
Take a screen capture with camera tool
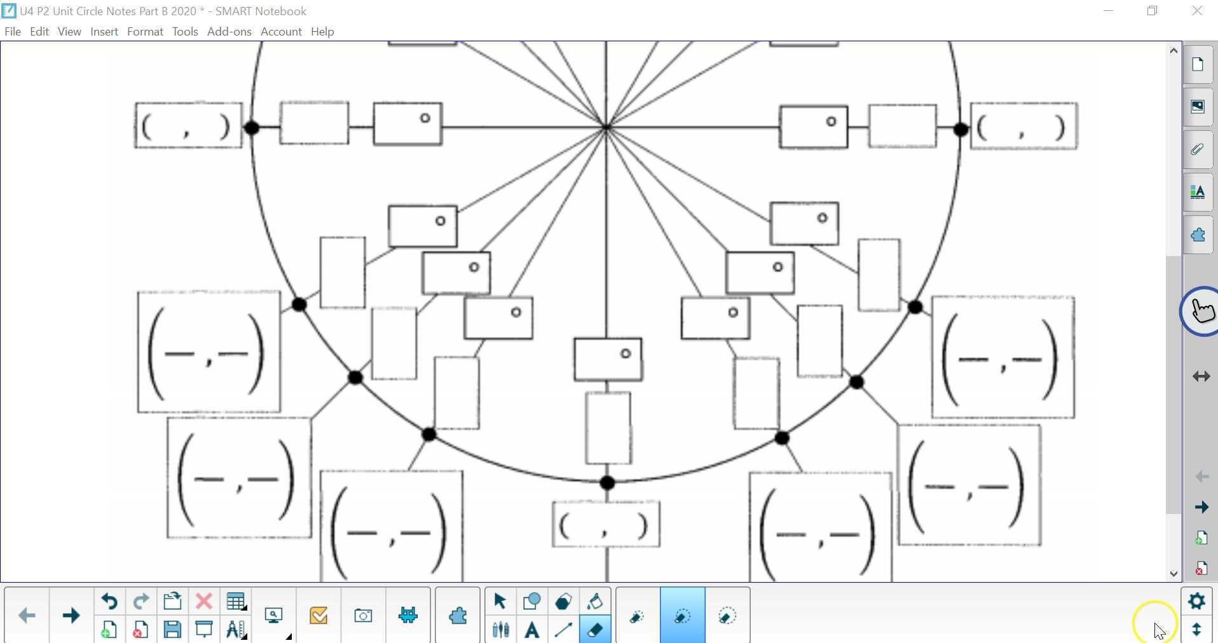[x=362, y=614]
